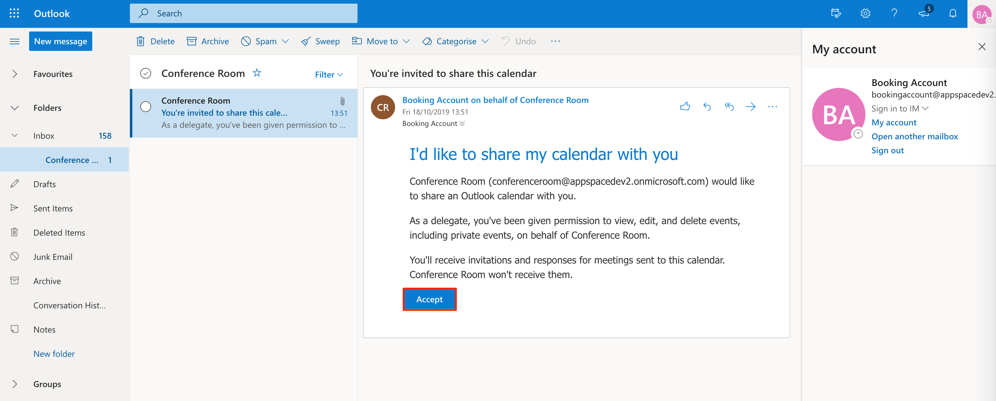Star Conference Room as a favourite
The image size is (996, 401).
256,73
